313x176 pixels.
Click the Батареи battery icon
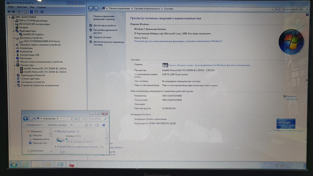point(17,28)
